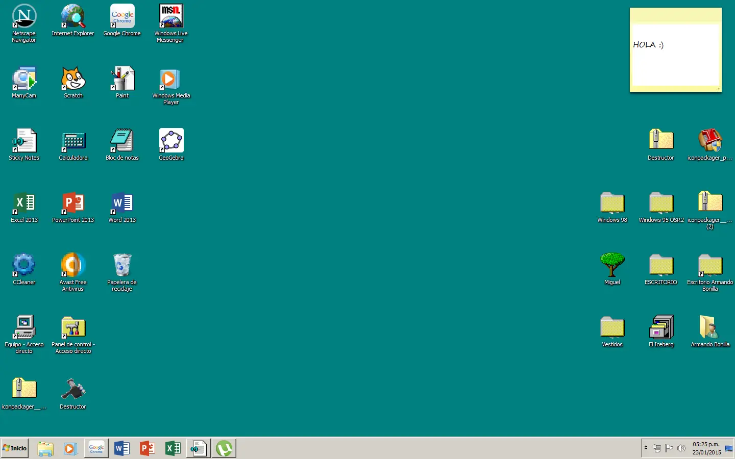Click the Scratch cat icon
Image resolution: width=735 pixels, height=459 pixels.
pyautogui.click(x=73, y=79)
